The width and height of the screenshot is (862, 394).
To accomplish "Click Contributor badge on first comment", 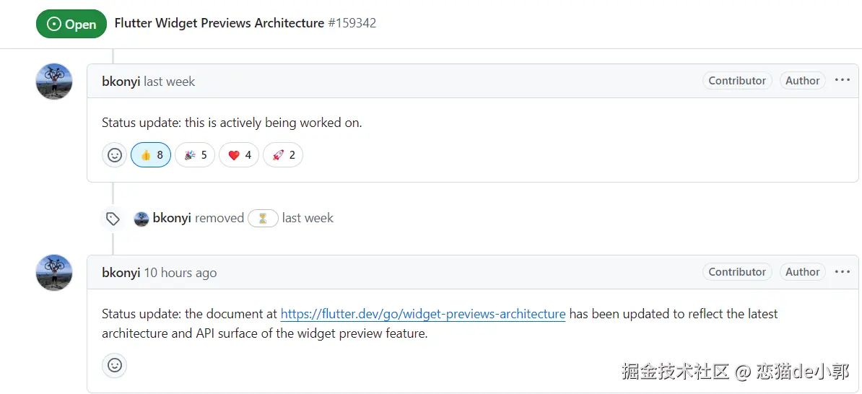I will tap(737, 81).
